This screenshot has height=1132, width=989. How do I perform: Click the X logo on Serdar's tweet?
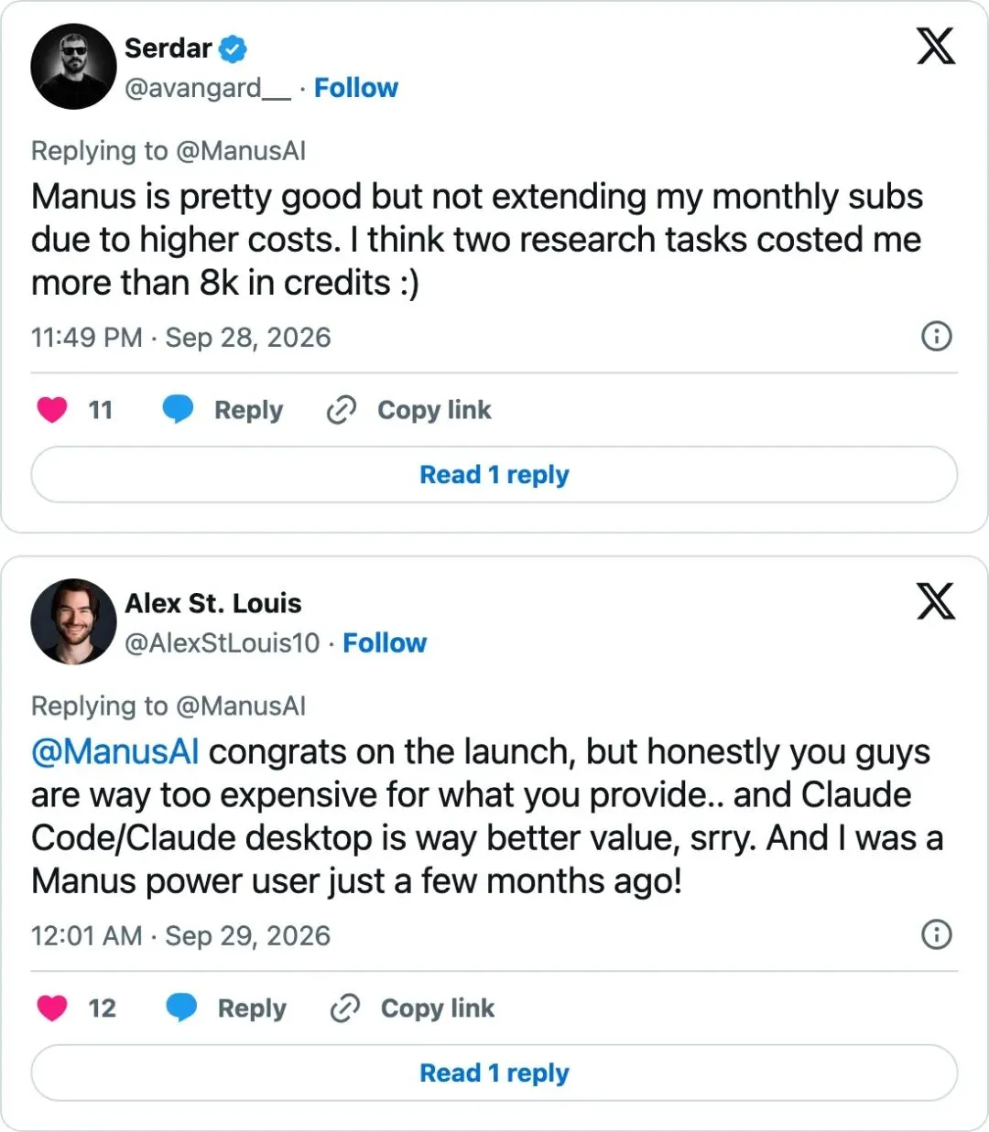[936, 46]
